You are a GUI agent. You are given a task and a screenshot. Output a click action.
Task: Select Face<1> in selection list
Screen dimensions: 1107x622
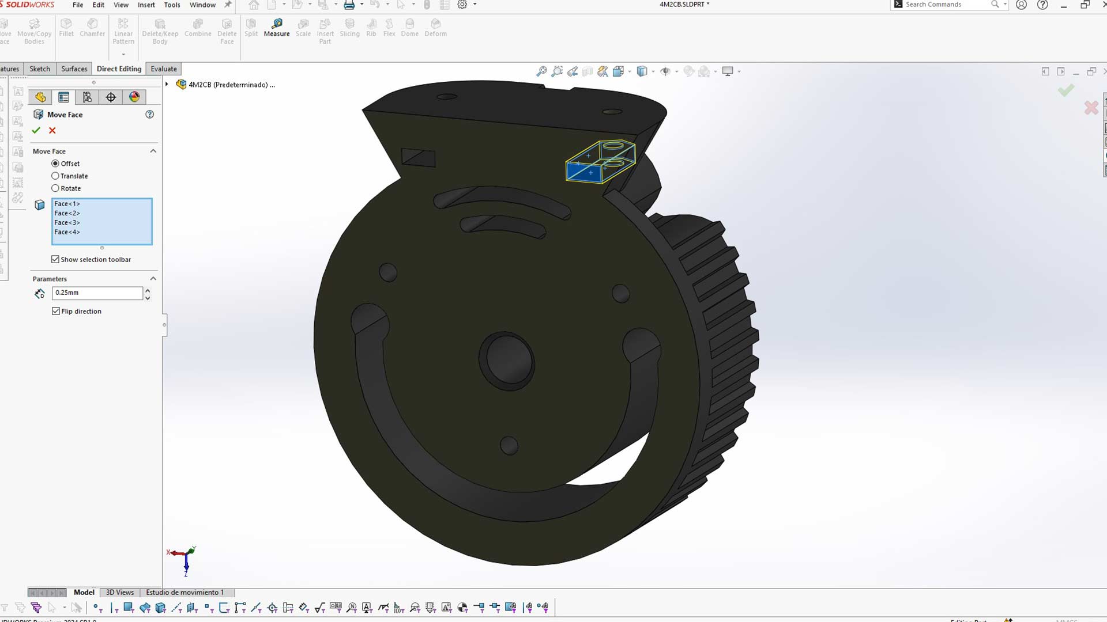[x=67, y=204]
